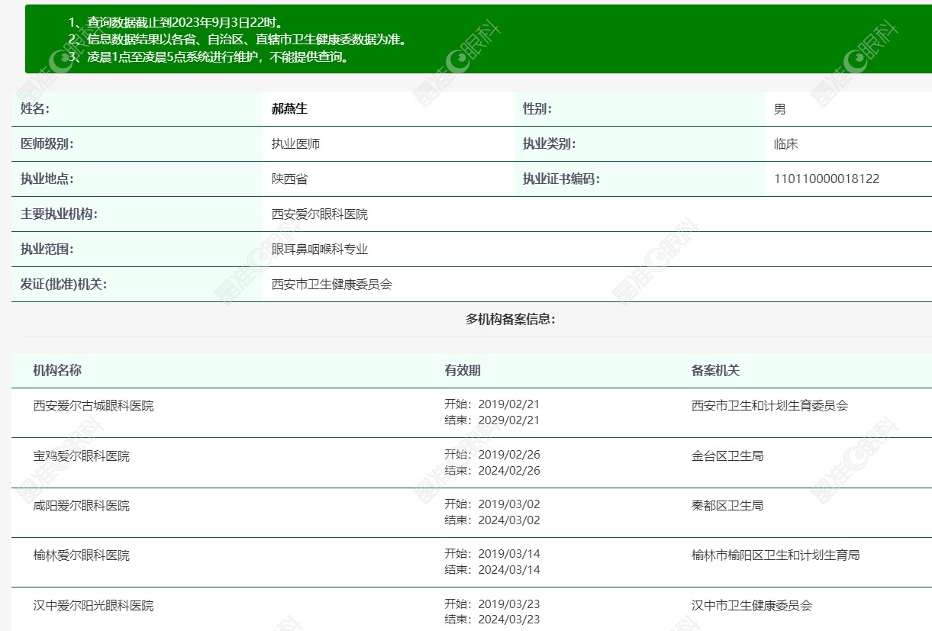Select 榆林市榆阳区卫生和计划生育局 filing authority
932x631 pixels.
(776, 555)
